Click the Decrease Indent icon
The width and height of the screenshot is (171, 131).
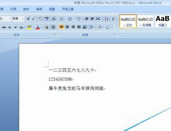click(87, 19)
